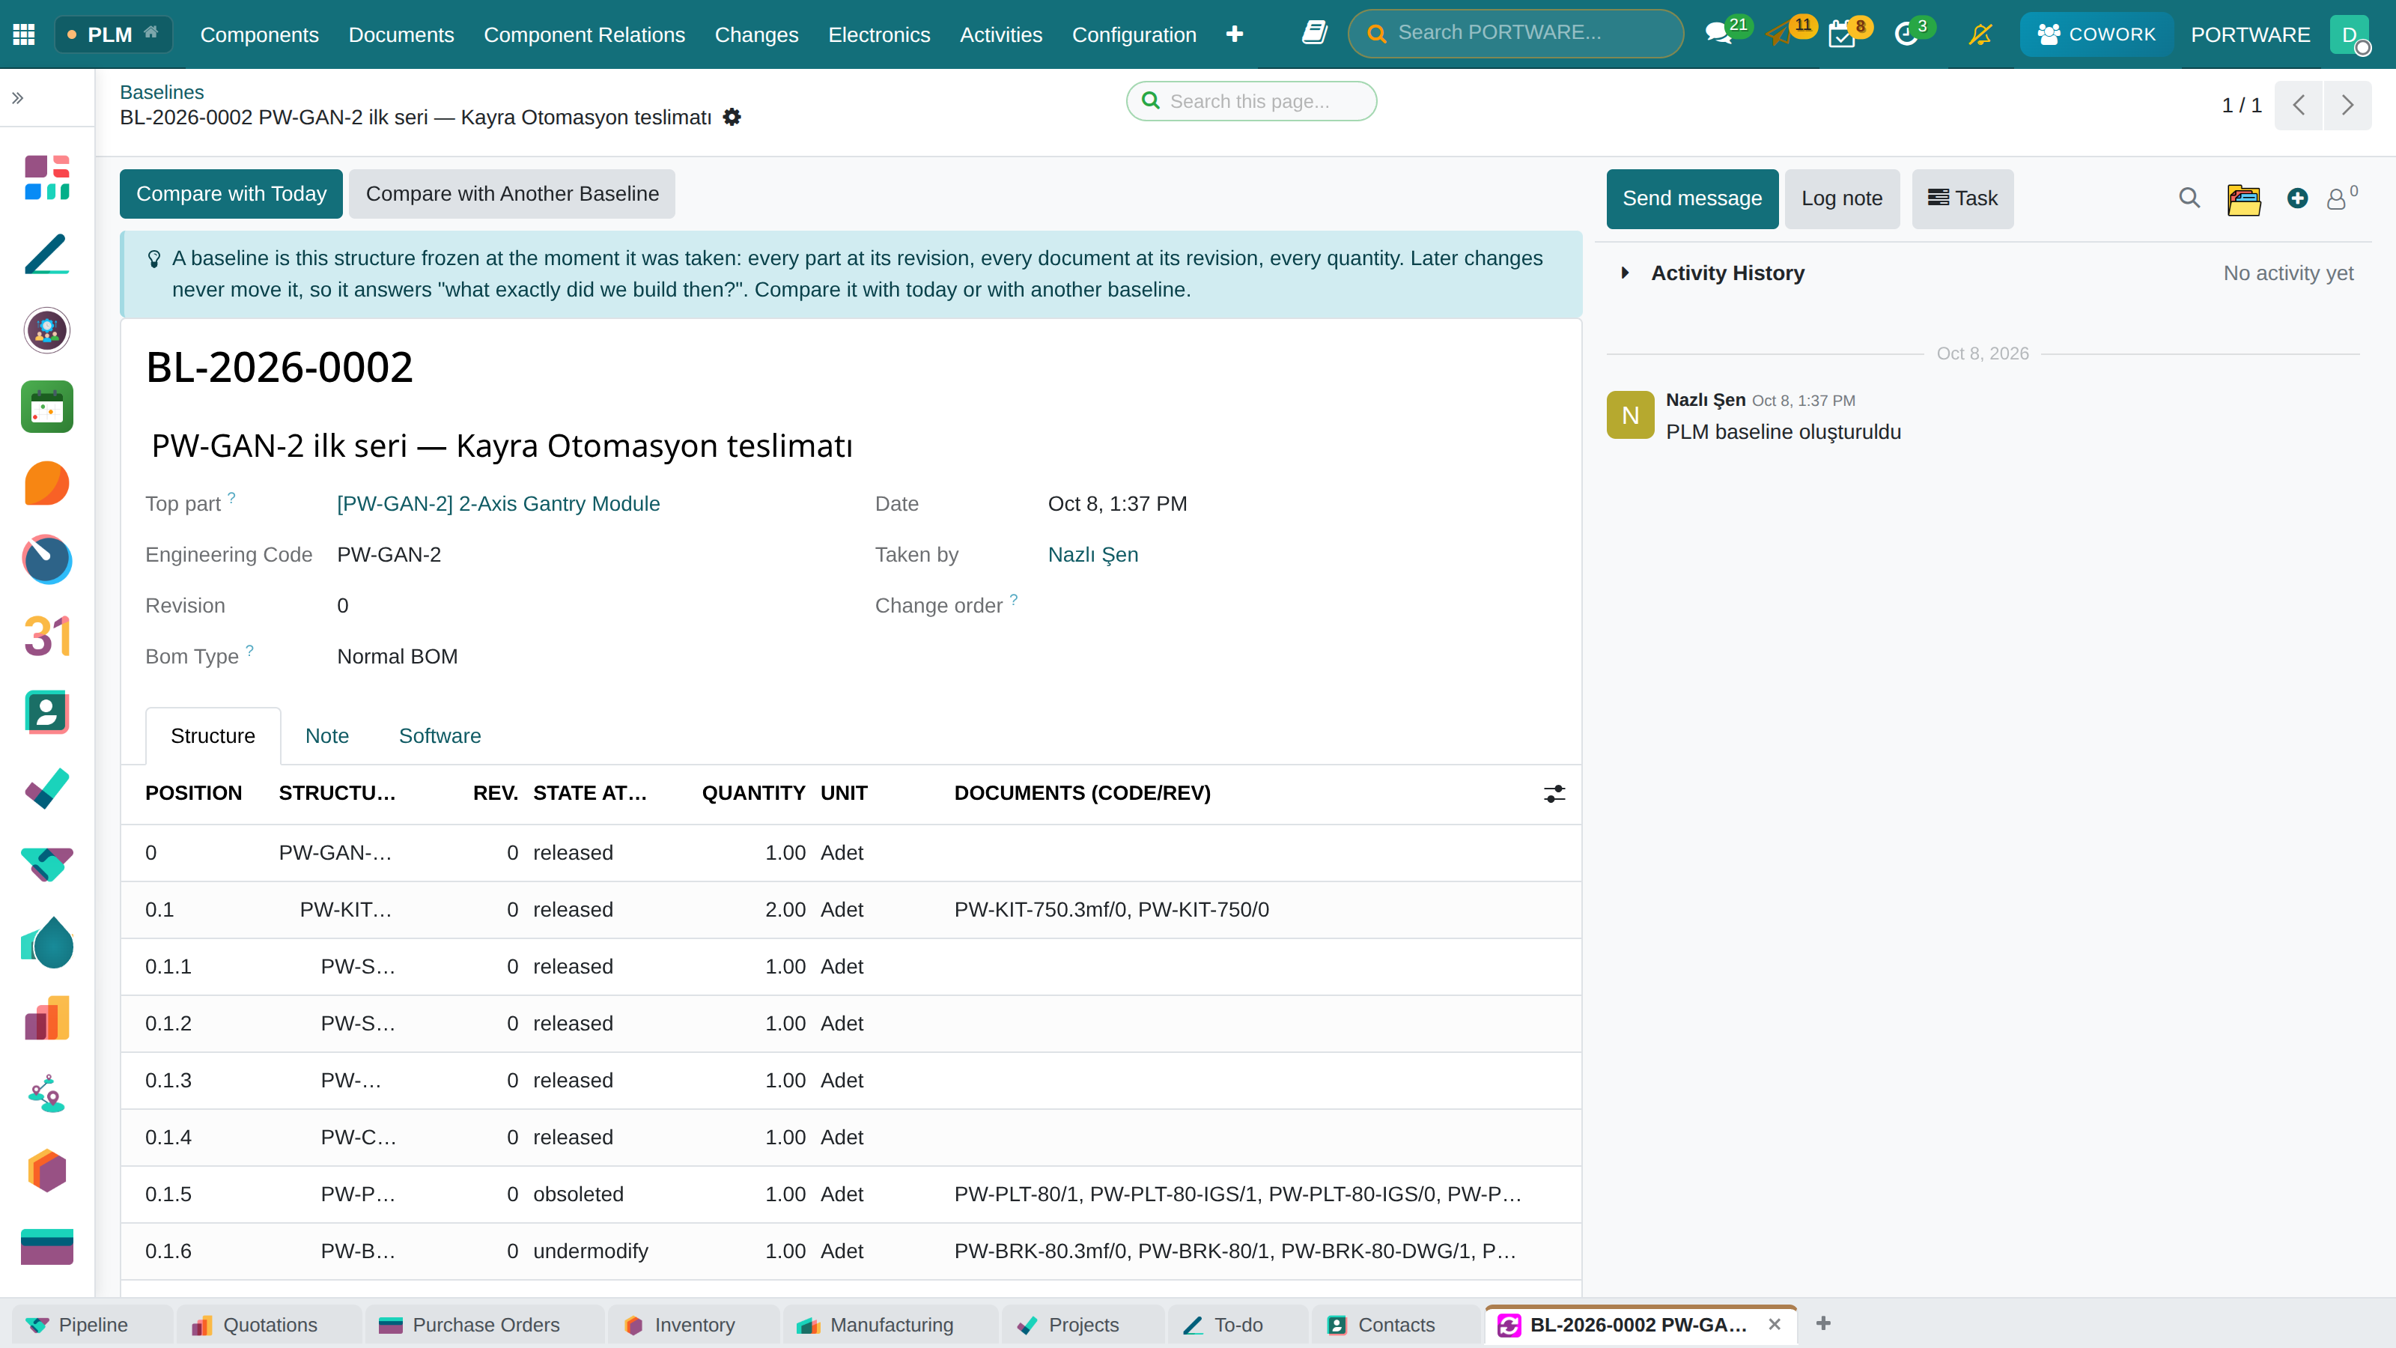Open optional columns settings in structure table
The height and width of the screenshot is (1348, 2396).
[x=1554, y=794]
